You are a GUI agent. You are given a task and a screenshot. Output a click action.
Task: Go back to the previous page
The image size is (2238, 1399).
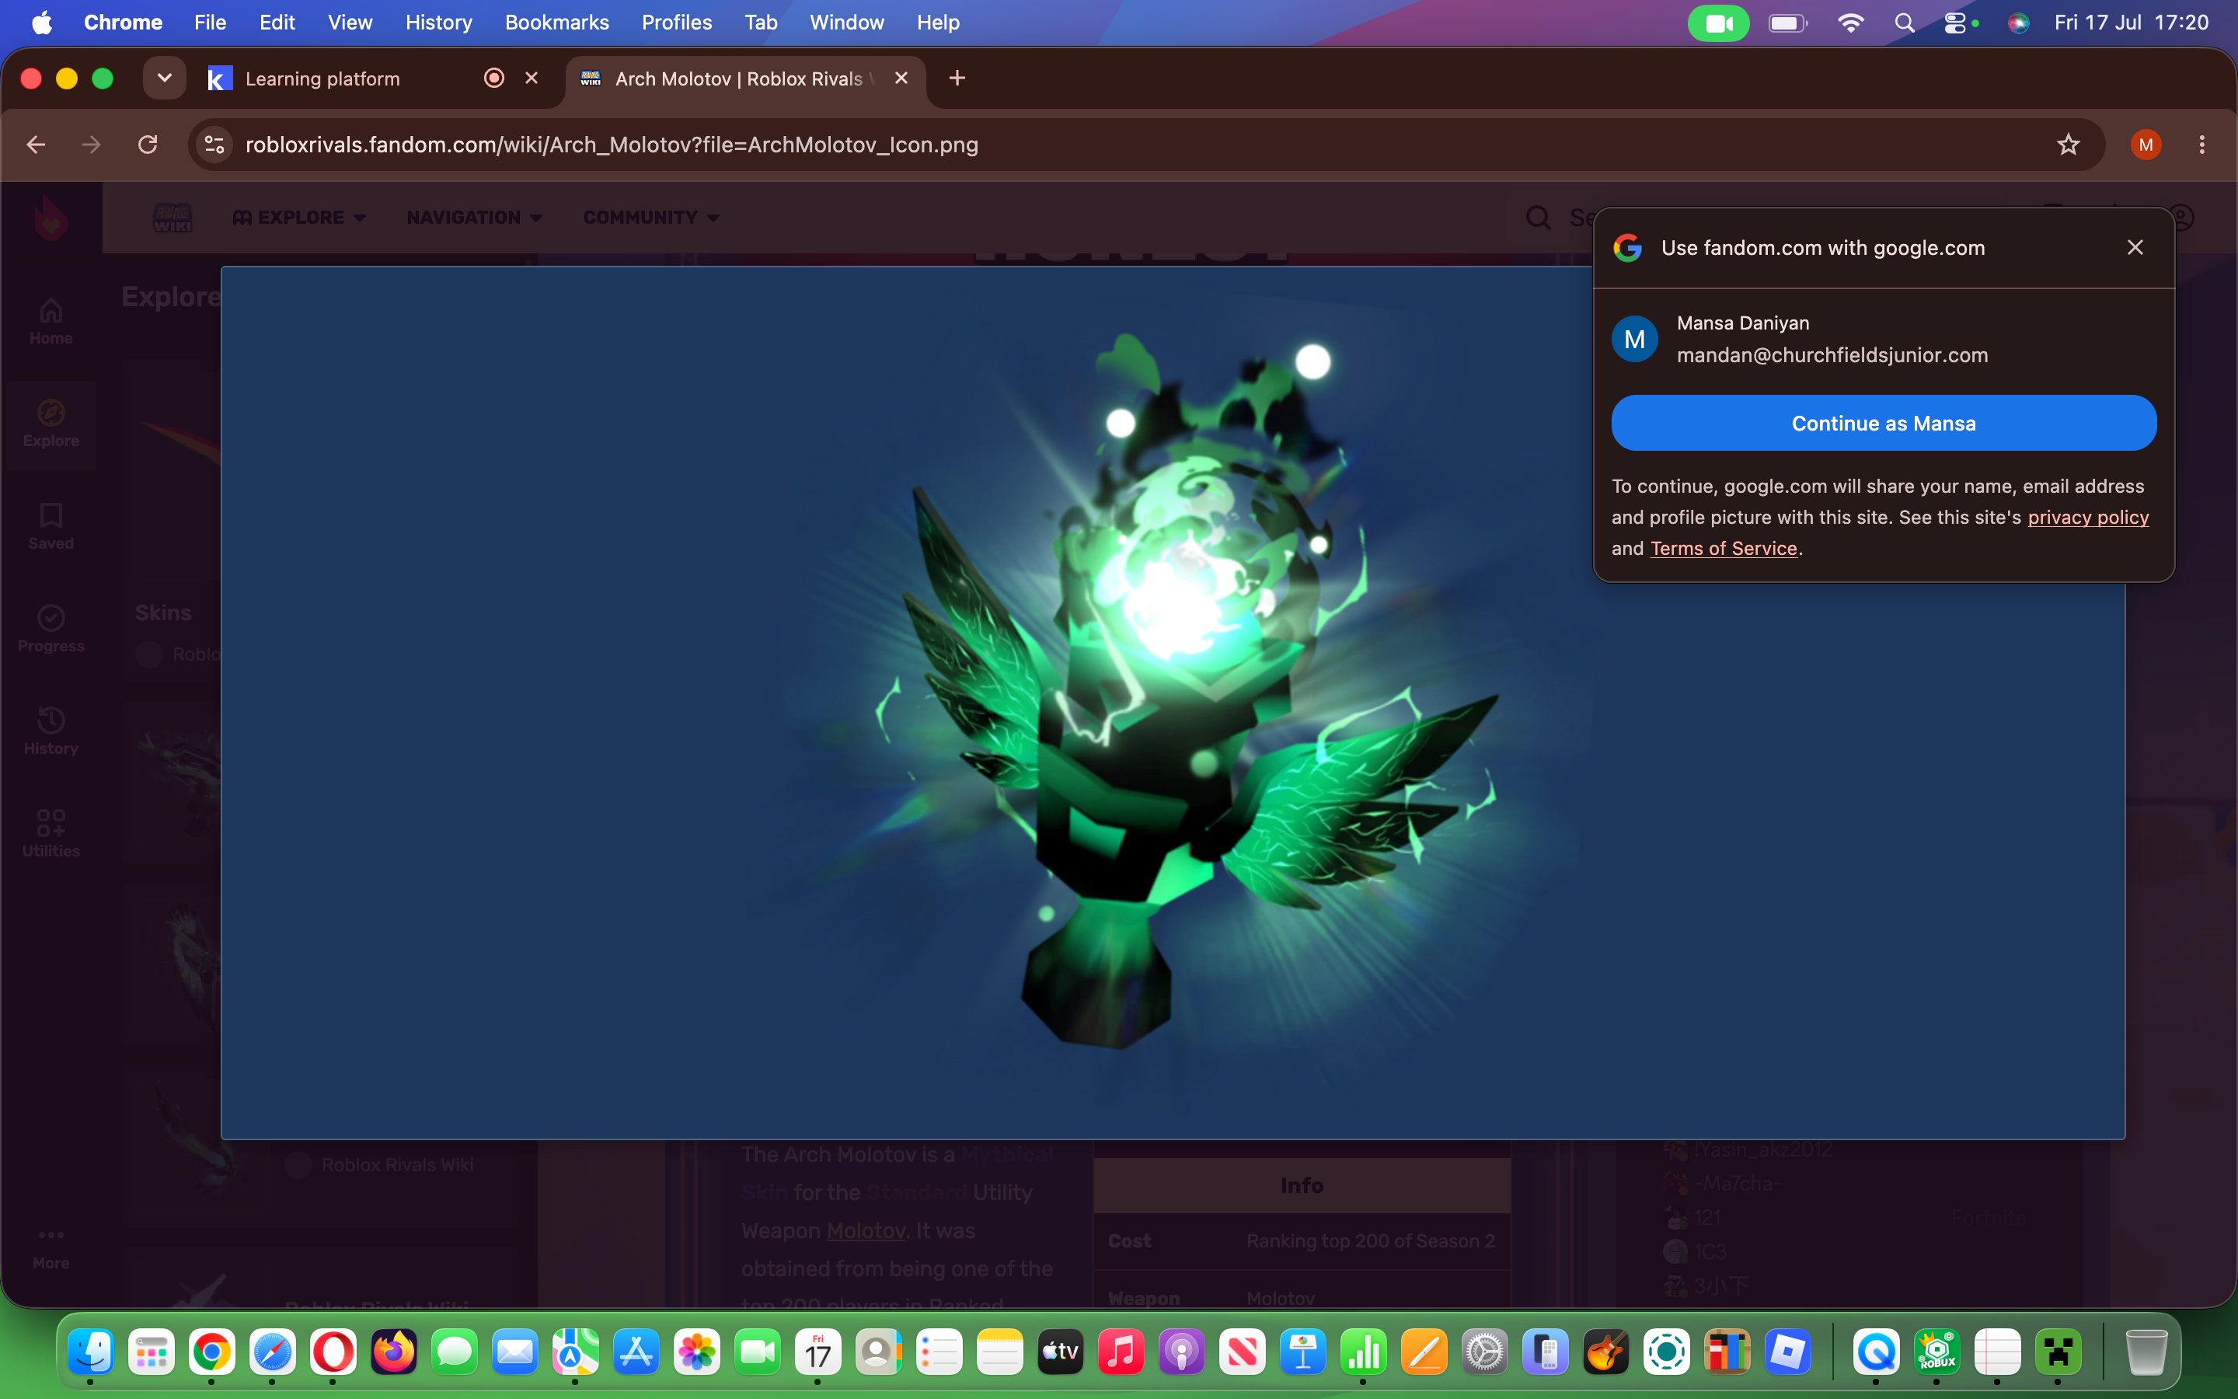tap(36, 145)
